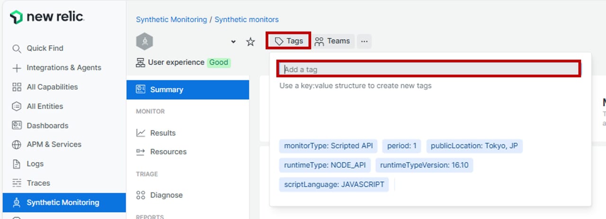Open All Entities page
606x219 pixels.
click(x=45, y=106)
